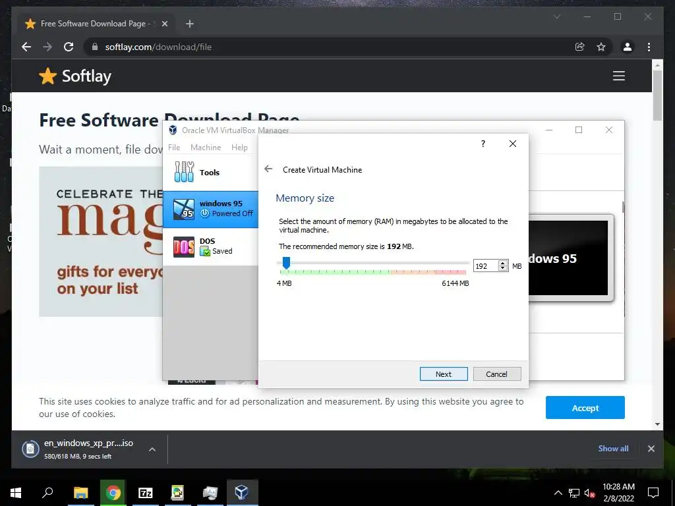This screenshot has height=506, width=675.
Task: Close the Chrome downloads bar
Action: tap(651, 448)
